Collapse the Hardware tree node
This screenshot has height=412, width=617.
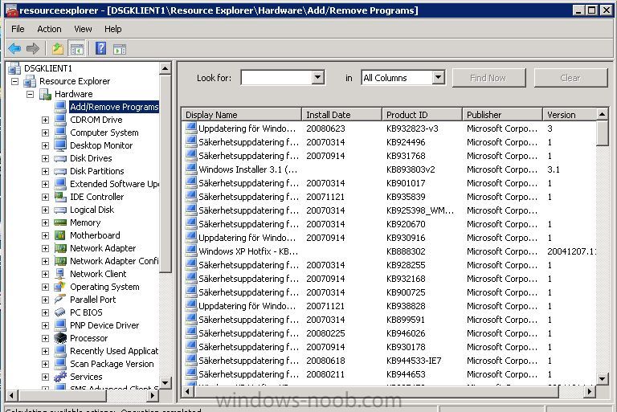point(31,95)
